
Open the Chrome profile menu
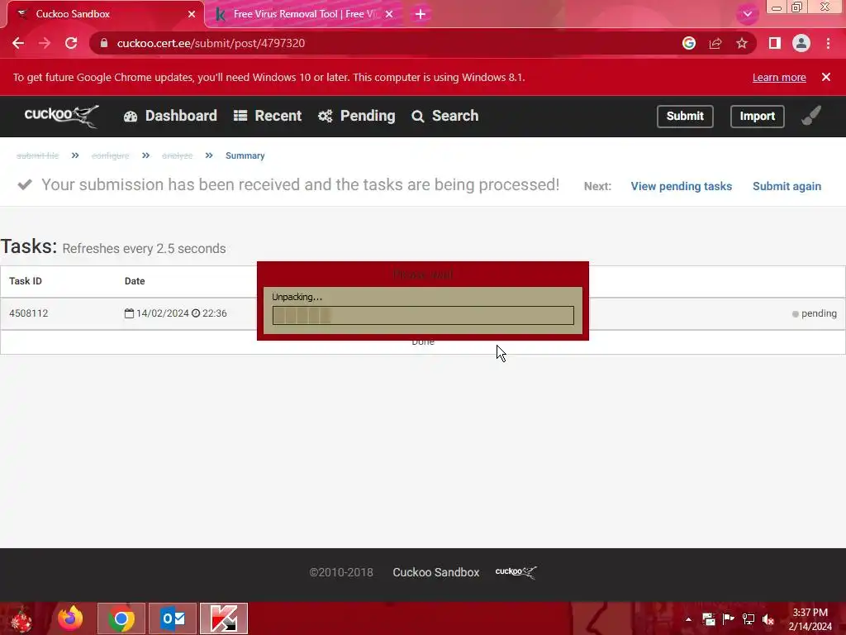801,43
